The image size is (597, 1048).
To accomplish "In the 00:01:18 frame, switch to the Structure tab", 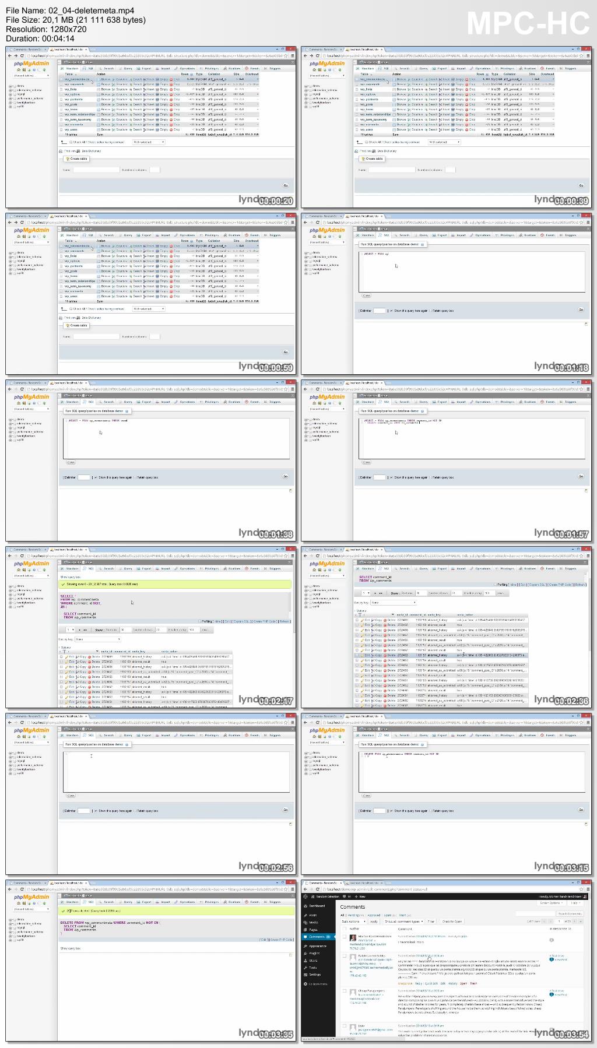I will [366, 235].
